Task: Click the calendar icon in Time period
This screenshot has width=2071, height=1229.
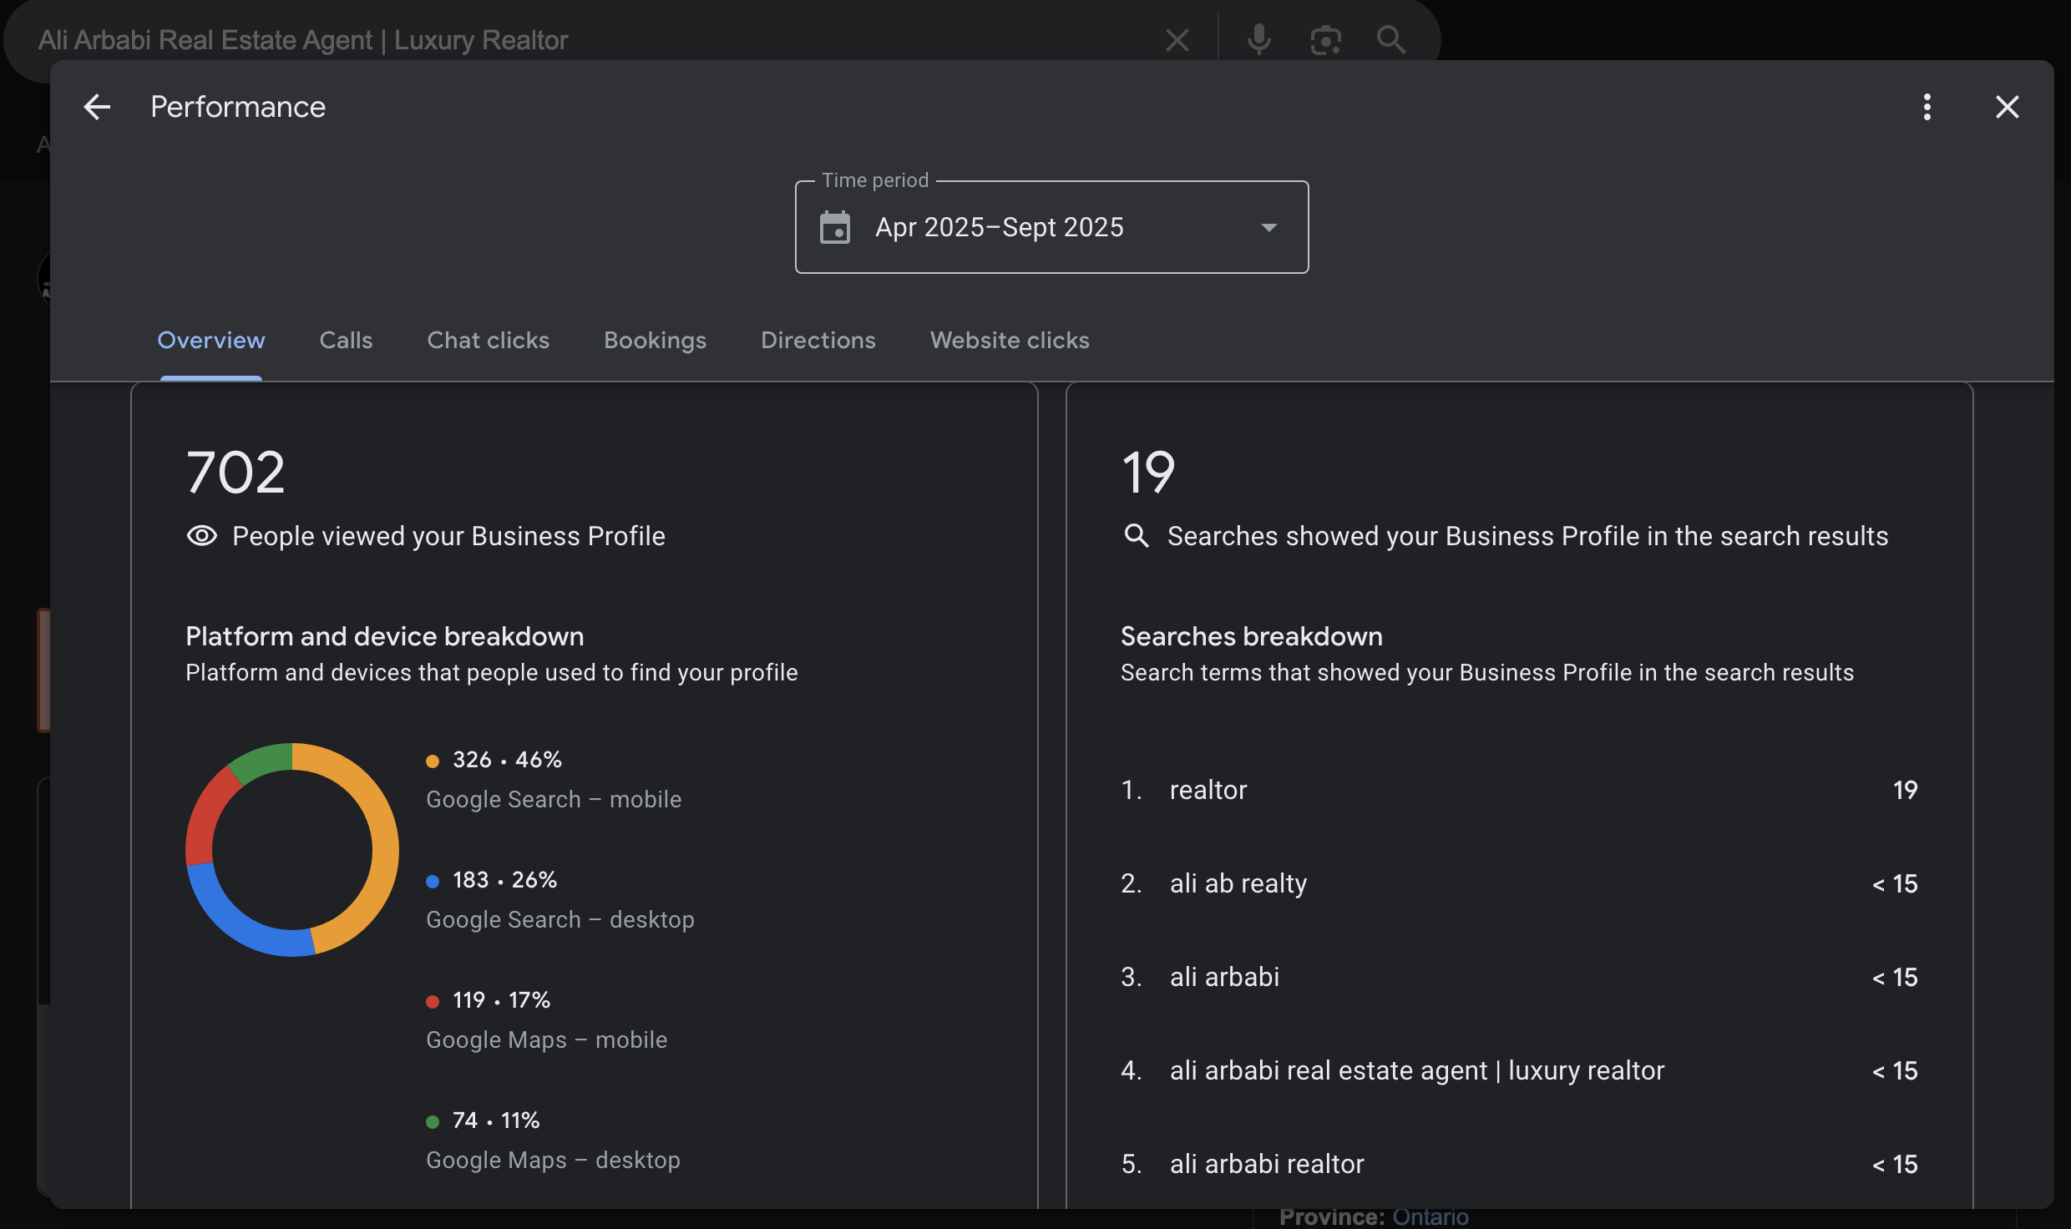Action: 835,227
